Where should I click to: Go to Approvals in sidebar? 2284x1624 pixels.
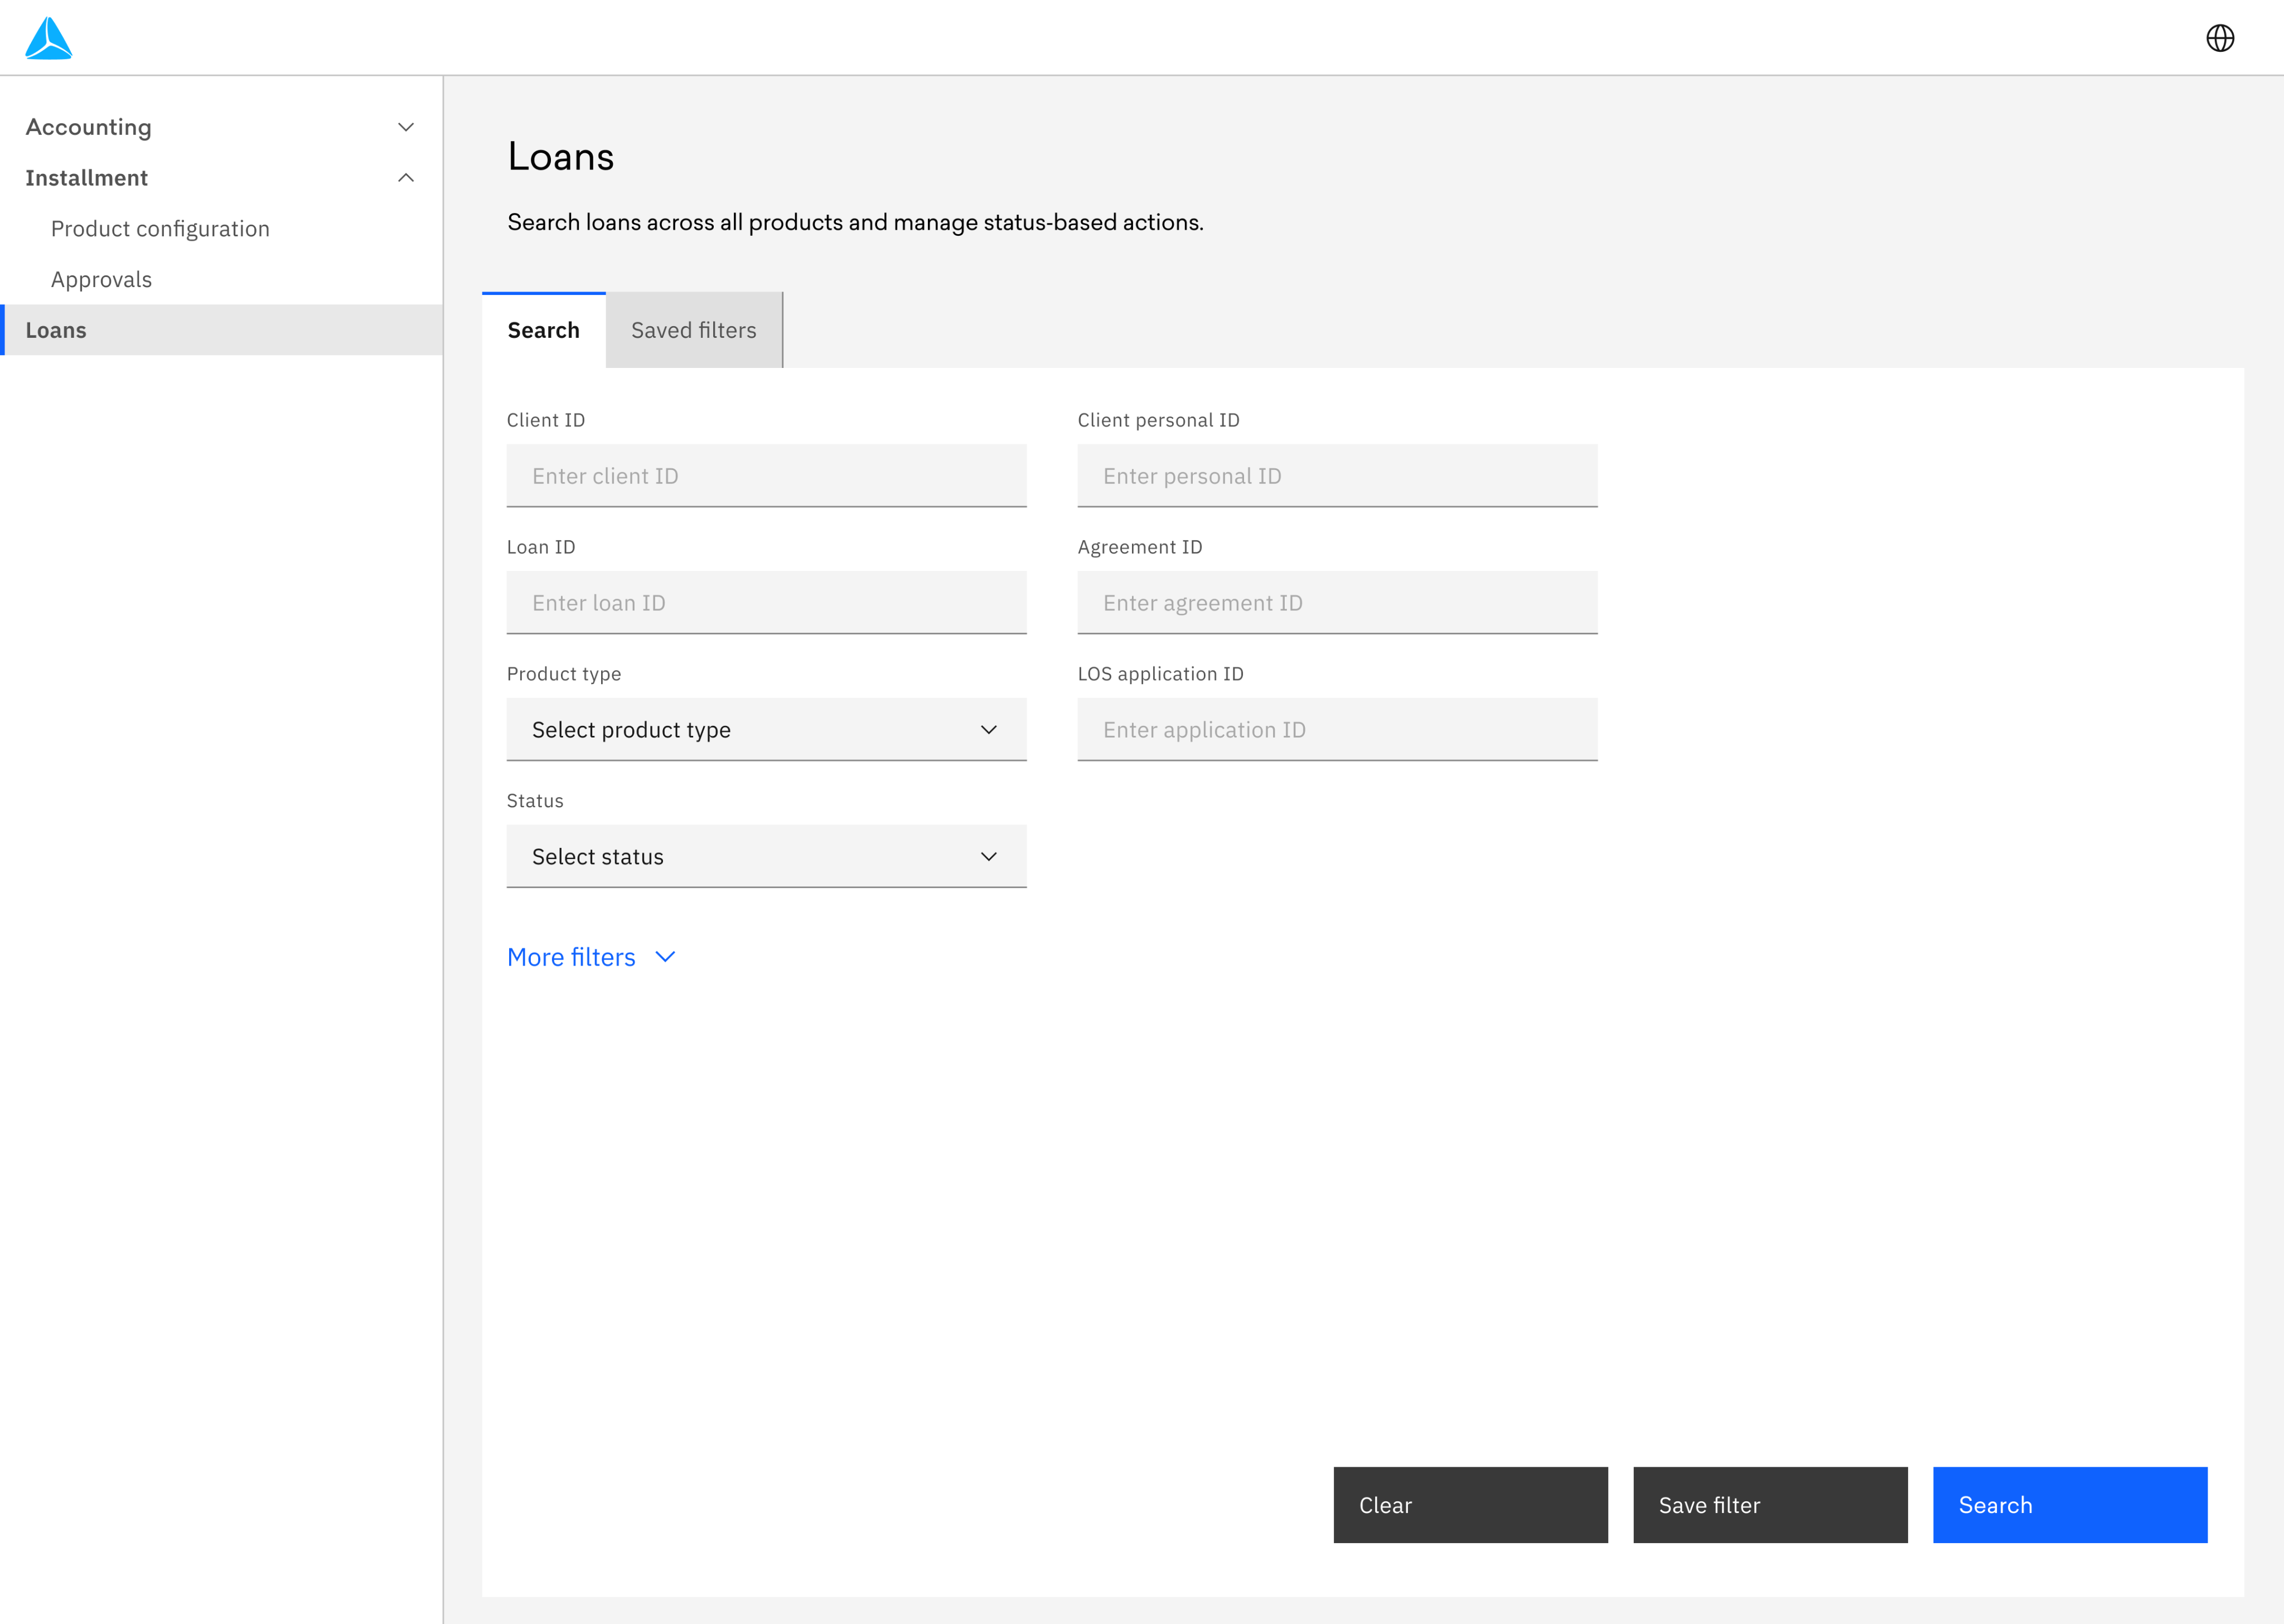(x=101, y=280)
